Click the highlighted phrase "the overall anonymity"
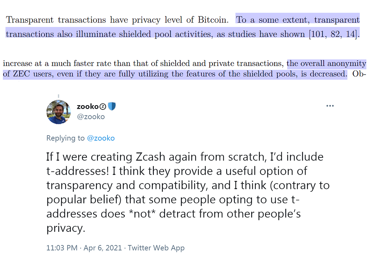 click(x=326, y=64)
